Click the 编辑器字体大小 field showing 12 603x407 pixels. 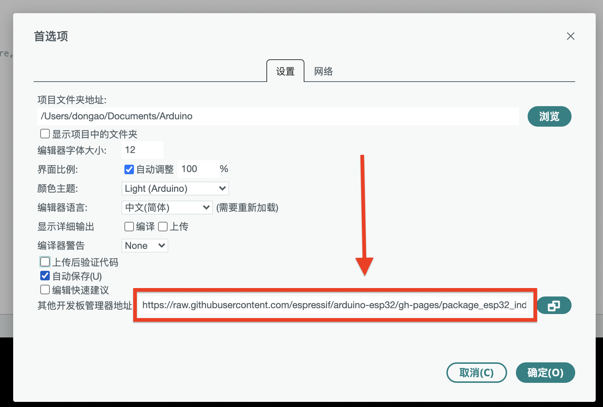(x=142, y=150)
